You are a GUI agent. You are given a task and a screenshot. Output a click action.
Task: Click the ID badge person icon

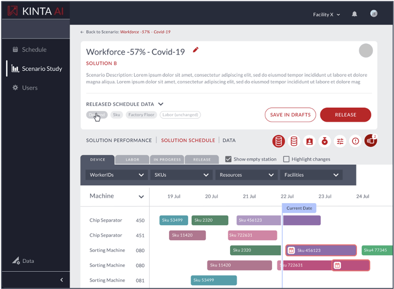click(x=309, y=141)
